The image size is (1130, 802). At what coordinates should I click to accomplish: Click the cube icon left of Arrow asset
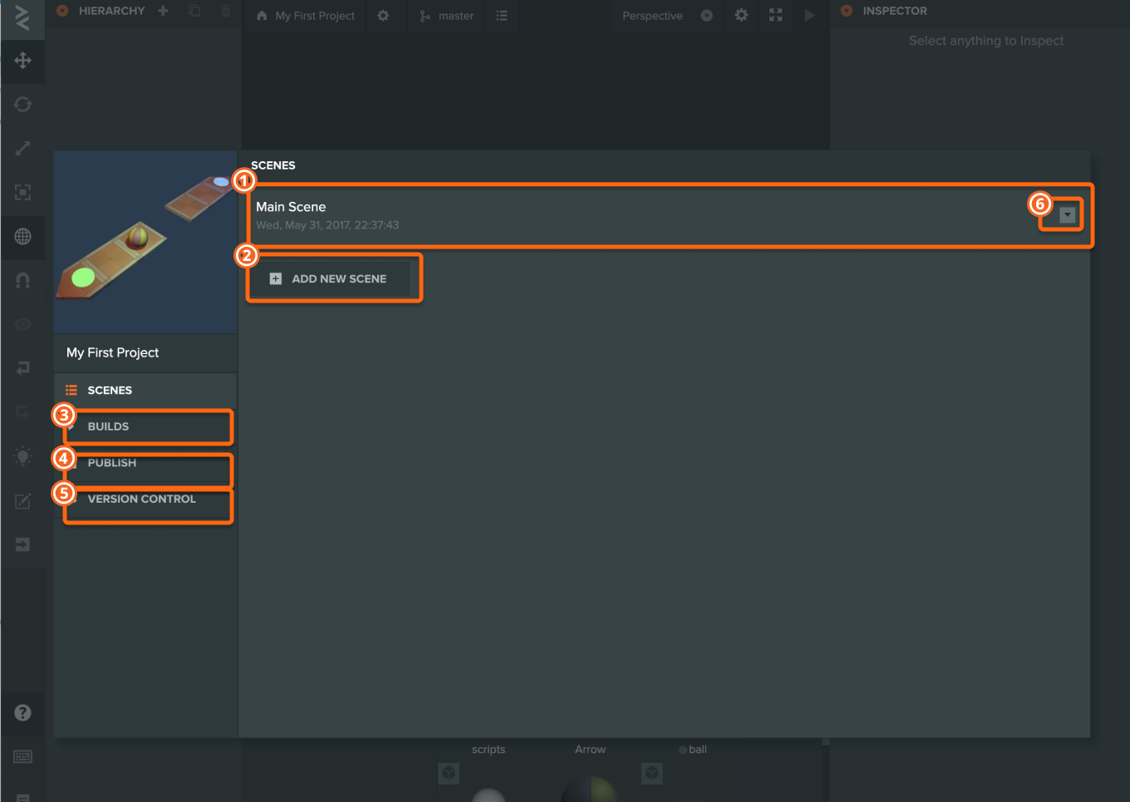click(x=449, y=773)
